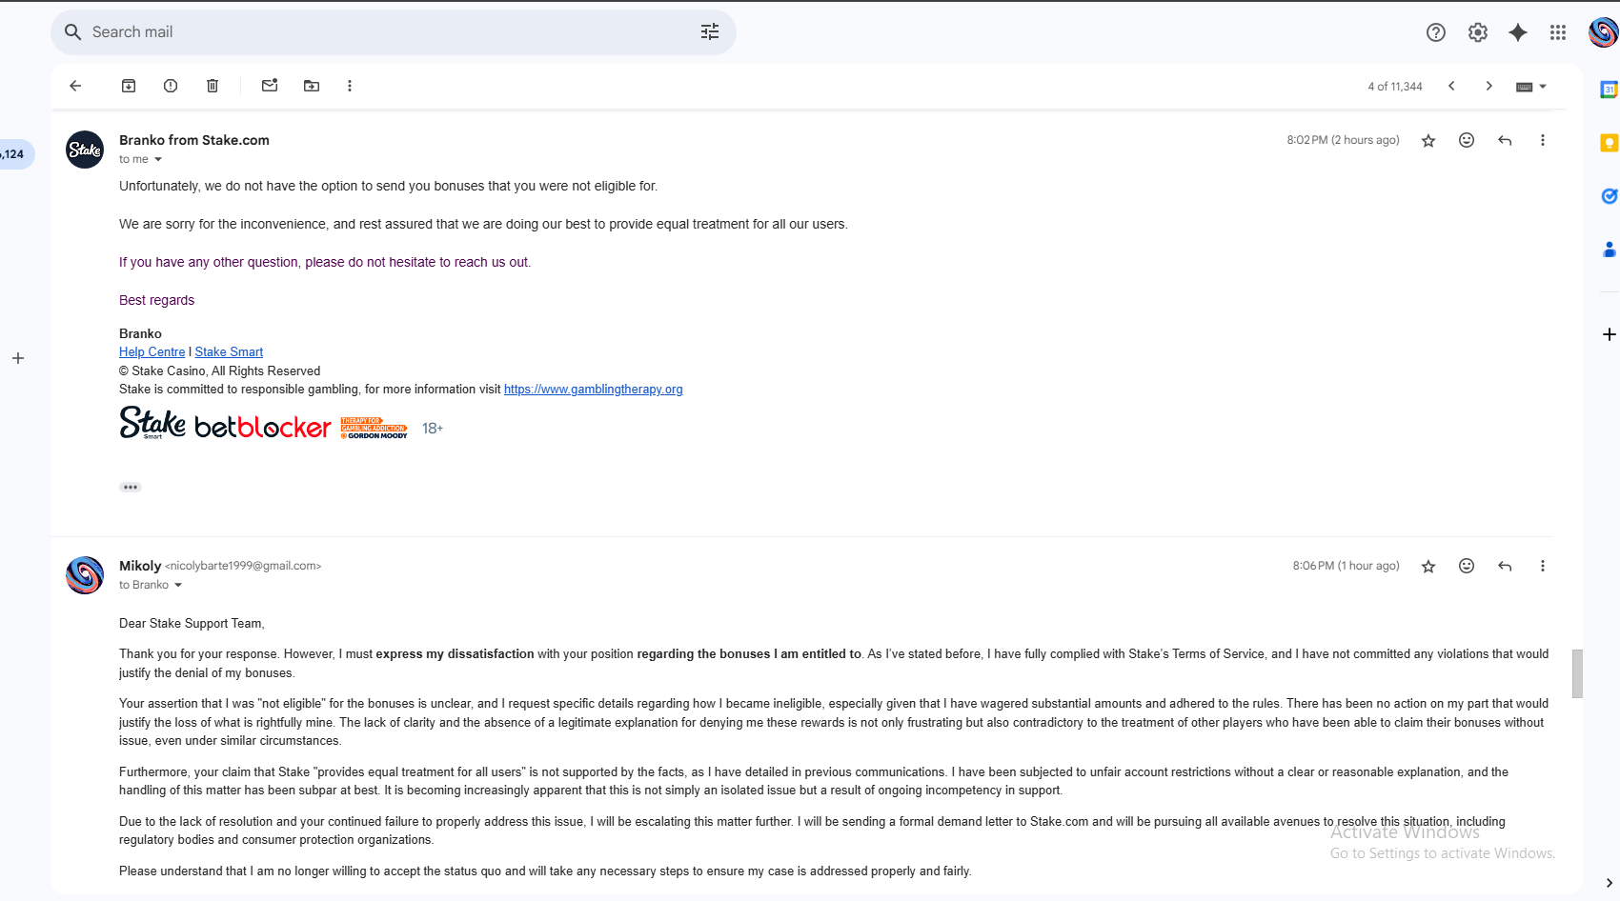Screen dimensions: 1620x901
Task: Open Google Account avatar menu
Action: click(1603, 32)
